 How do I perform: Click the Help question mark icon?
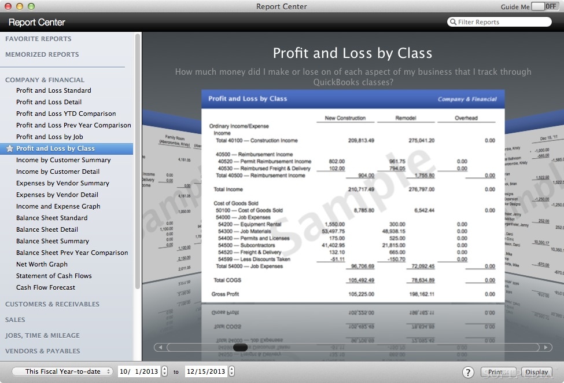467,372
